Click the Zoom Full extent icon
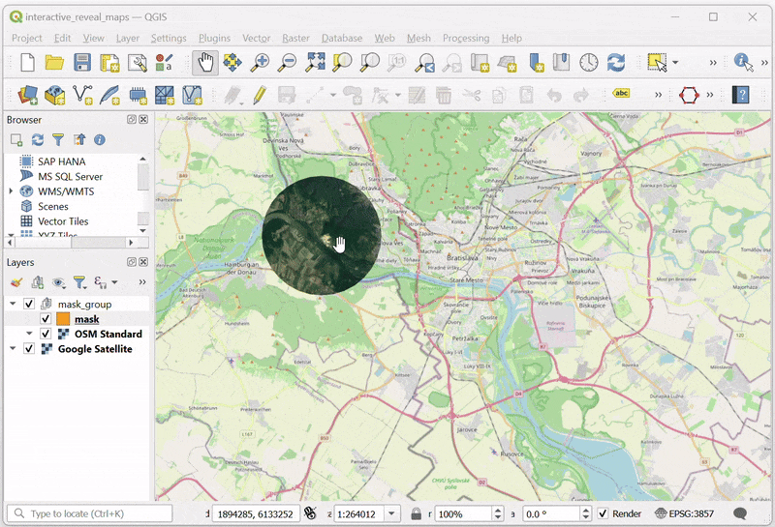Screen dimensions: 775x527 tap(316, 62)
